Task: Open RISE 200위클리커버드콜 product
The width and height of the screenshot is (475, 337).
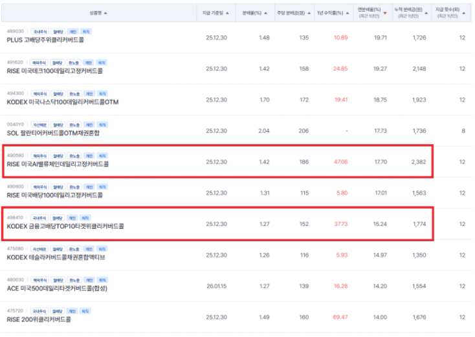Action: 39,320
